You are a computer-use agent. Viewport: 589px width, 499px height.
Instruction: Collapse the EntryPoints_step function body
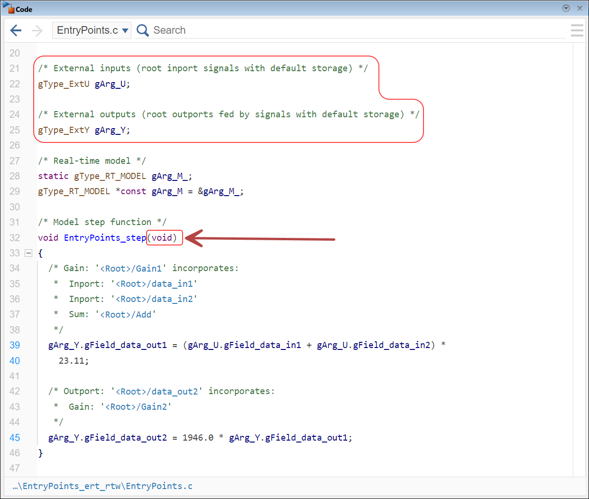(x=28, y=253)
